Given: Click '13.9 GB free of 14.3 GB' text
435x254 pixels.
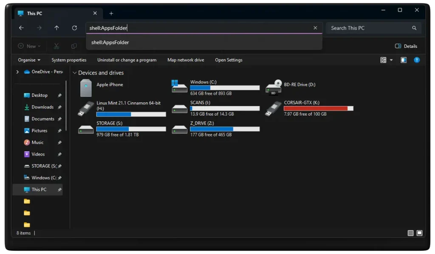Looking at the screenshot, I should click(x=212, y=114).
